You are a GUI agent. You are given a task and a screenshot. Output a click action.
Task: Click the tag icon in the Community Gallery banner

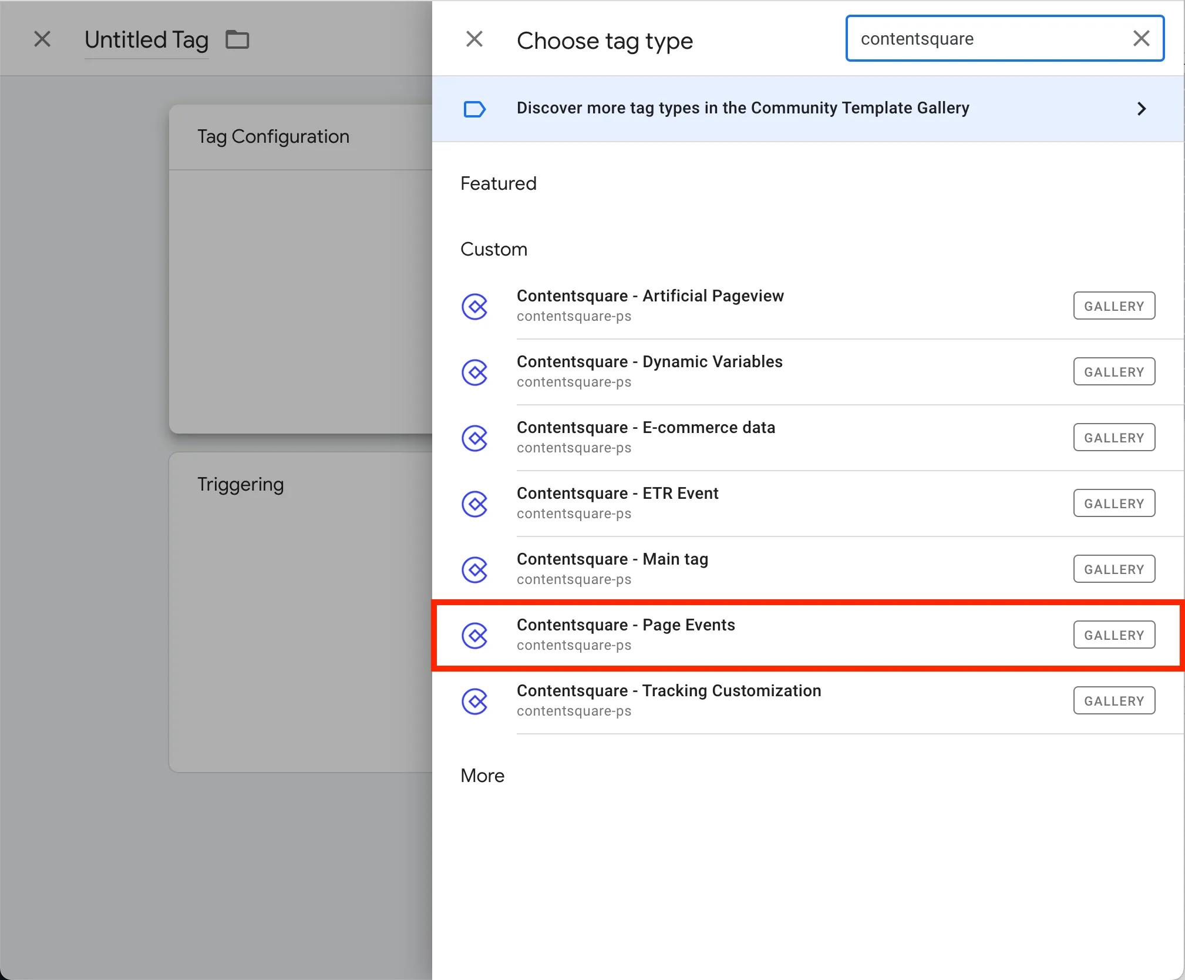[x=474, y=109]
